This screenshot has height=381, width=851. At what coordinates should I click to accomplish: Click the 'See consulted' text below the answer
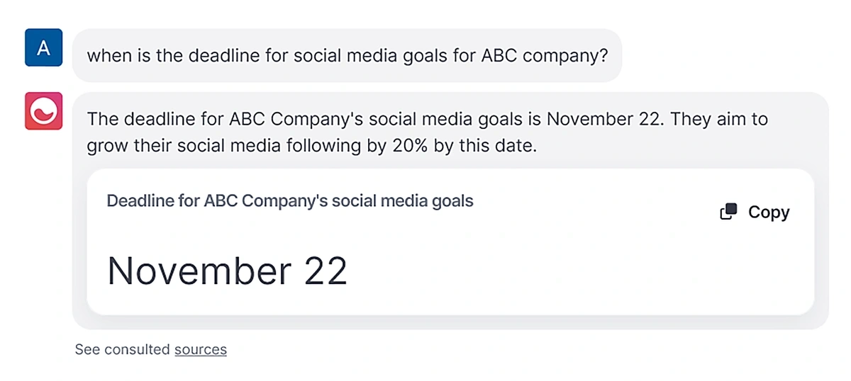click(x=123, y=349)
